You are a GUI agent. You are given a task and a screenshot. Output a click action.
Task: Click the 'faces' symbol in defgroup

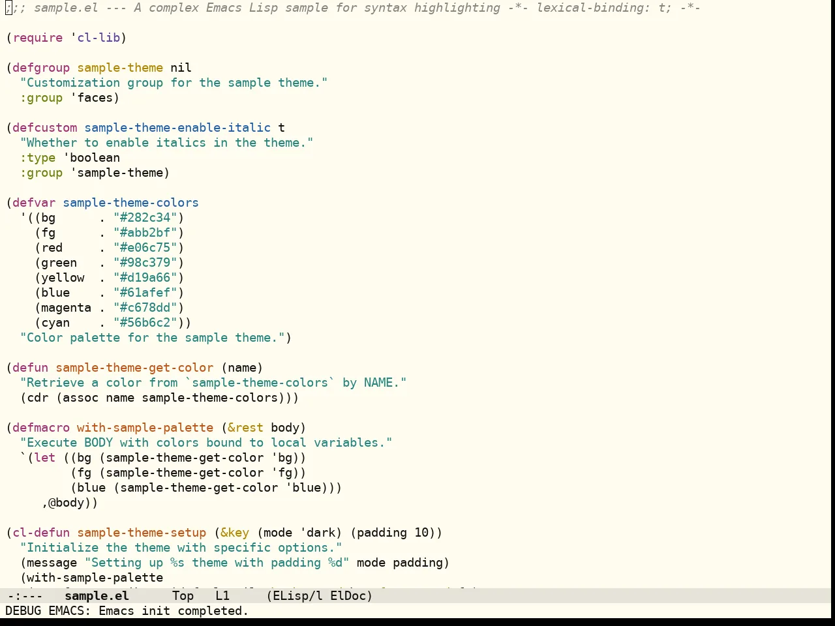click(x=95, y=98)
